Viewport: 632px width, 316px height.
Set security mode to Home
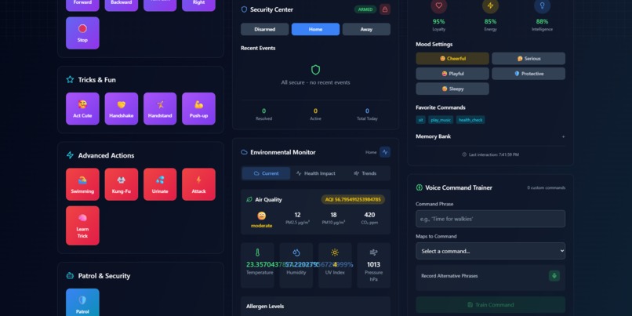(x=315, y=29)
